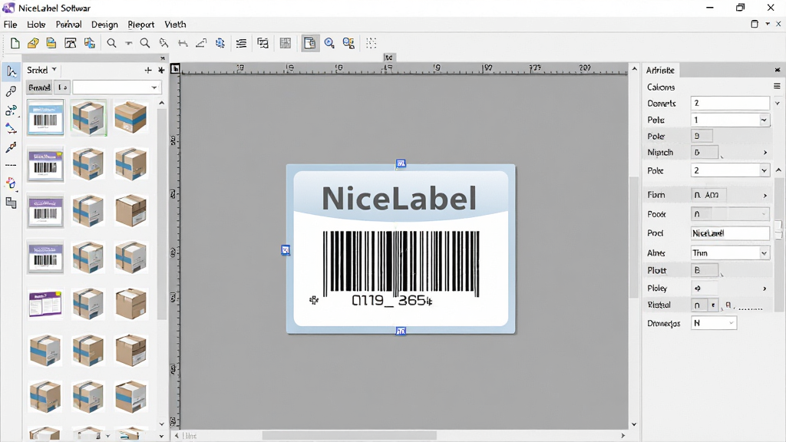The height and width of the screenshot is (442, 786).
Task: Click the grid table icon in toolbar
Action: pyautogui.click(x=286, y=43)
